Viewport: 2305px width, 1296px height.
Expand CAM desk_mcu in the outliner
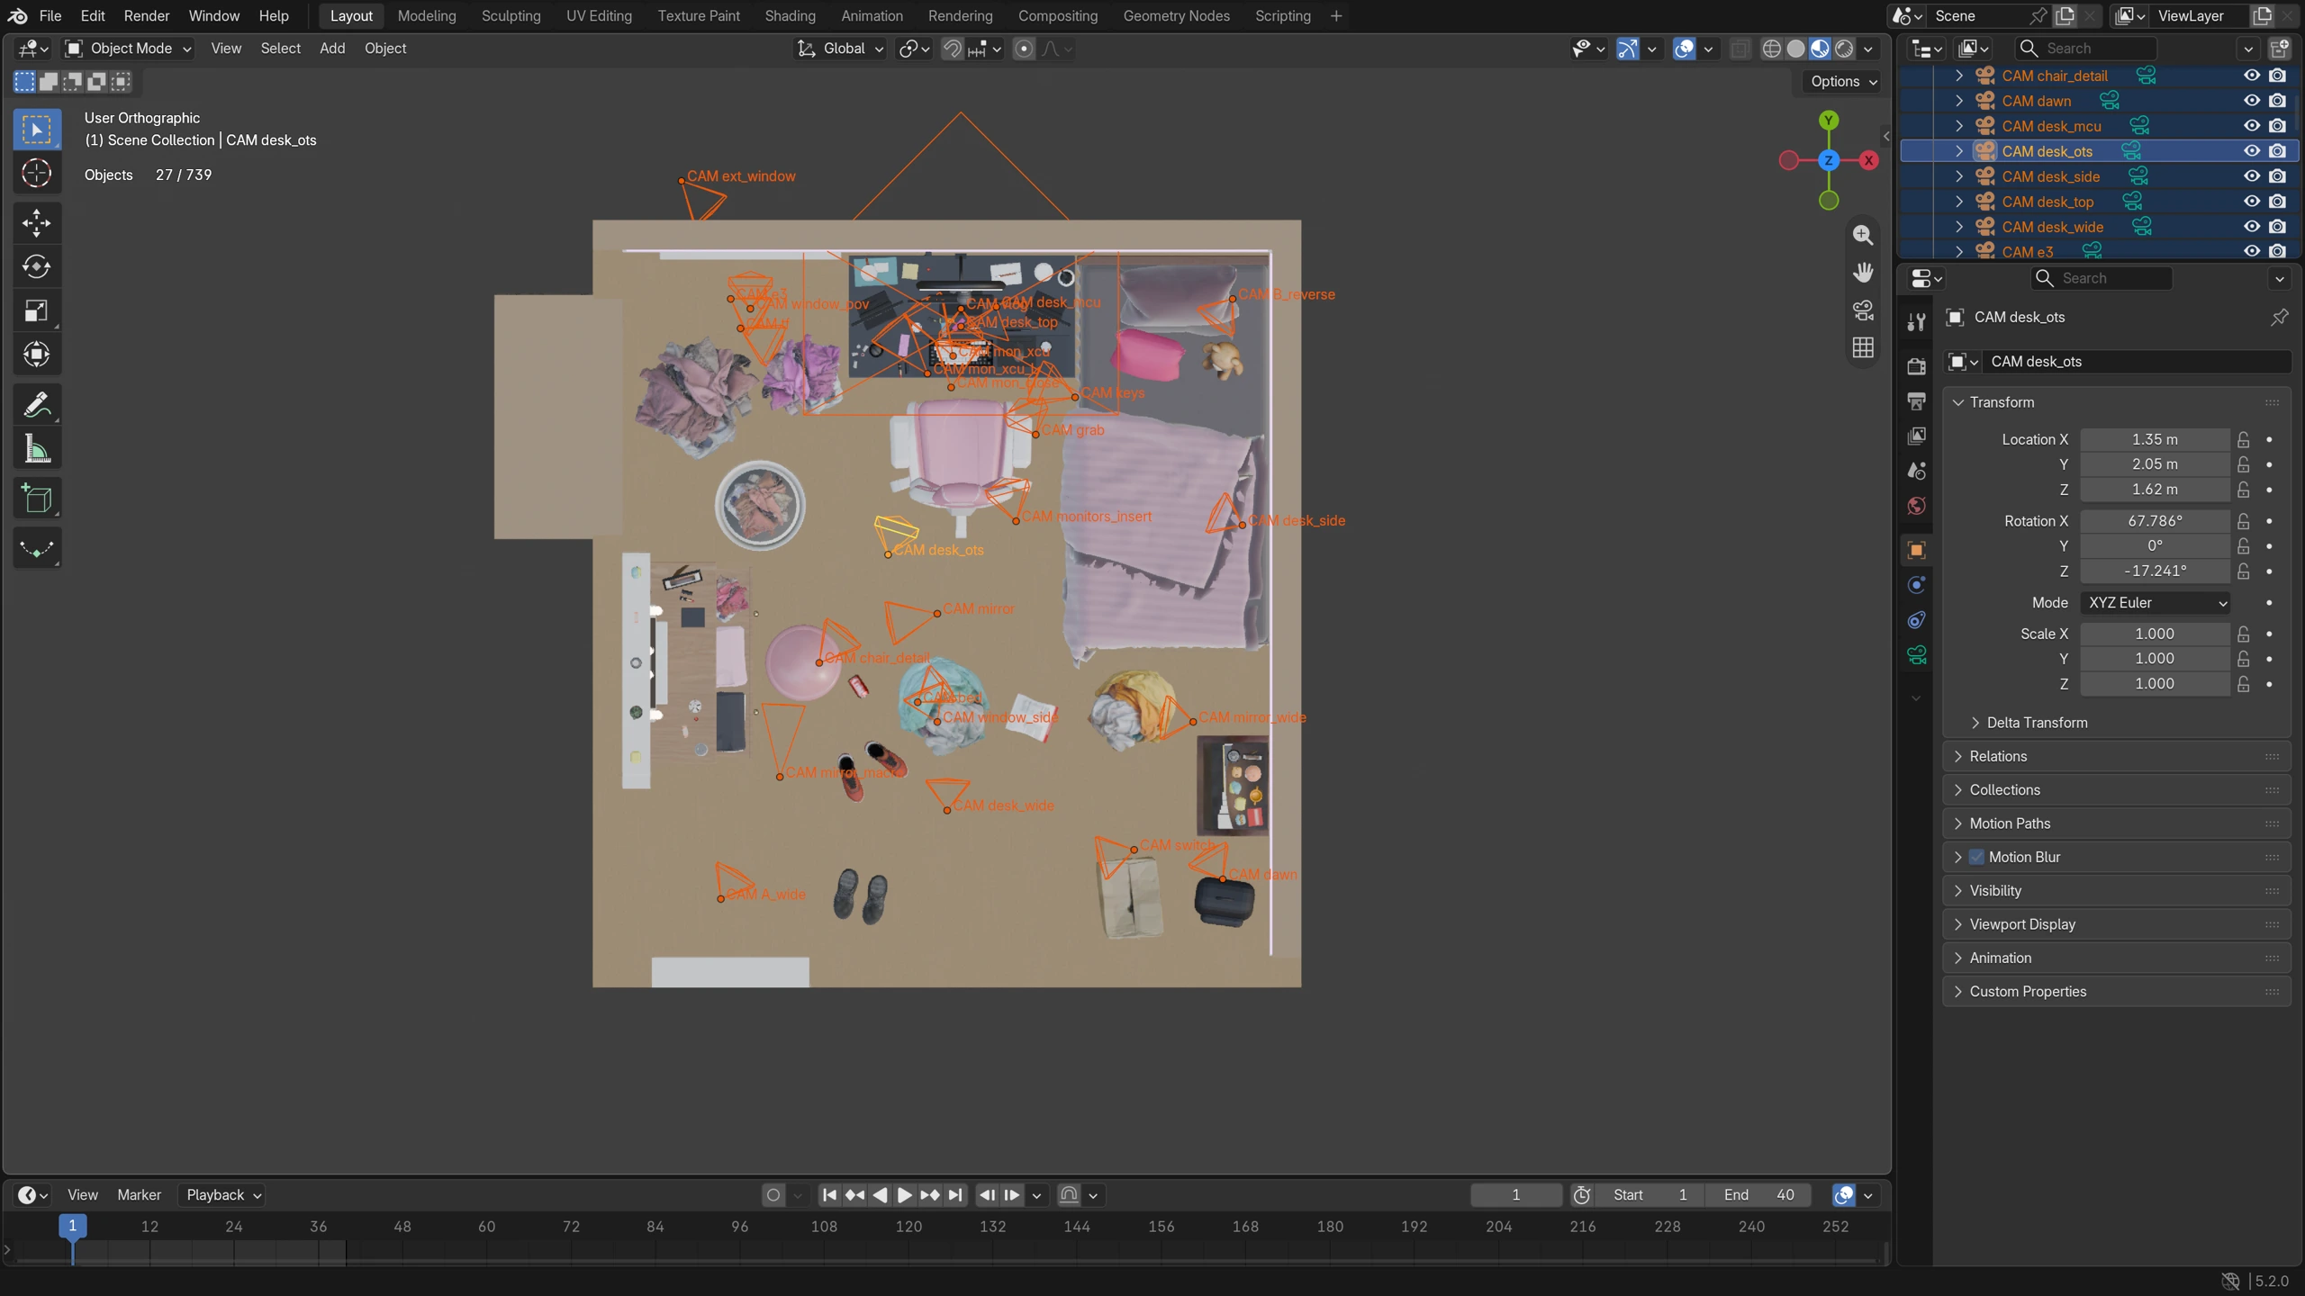[1958, 126]
